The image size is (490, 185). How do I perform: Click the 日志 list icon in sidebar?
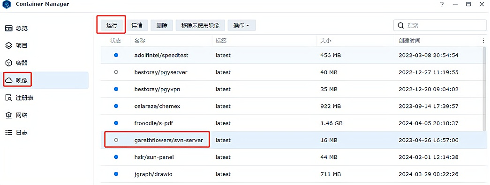[9, 132]
